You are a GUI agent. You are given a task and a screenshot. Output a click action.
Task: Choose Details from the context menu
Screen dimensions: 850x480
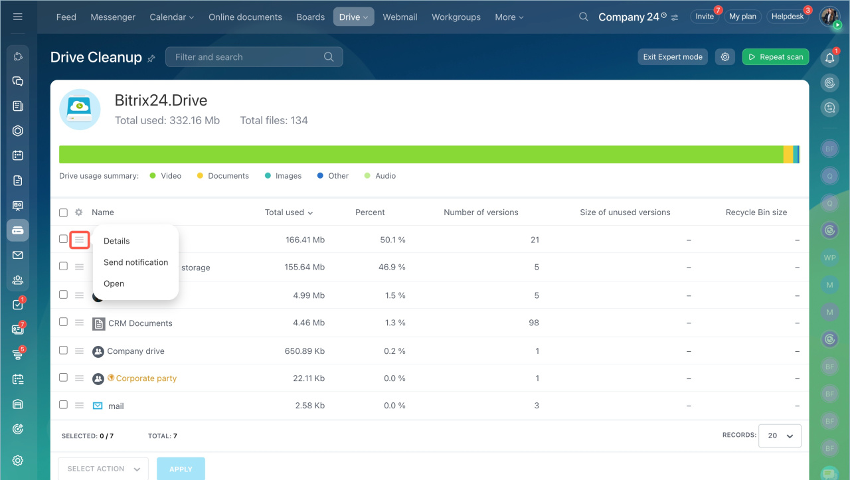(x=117, y=241)
